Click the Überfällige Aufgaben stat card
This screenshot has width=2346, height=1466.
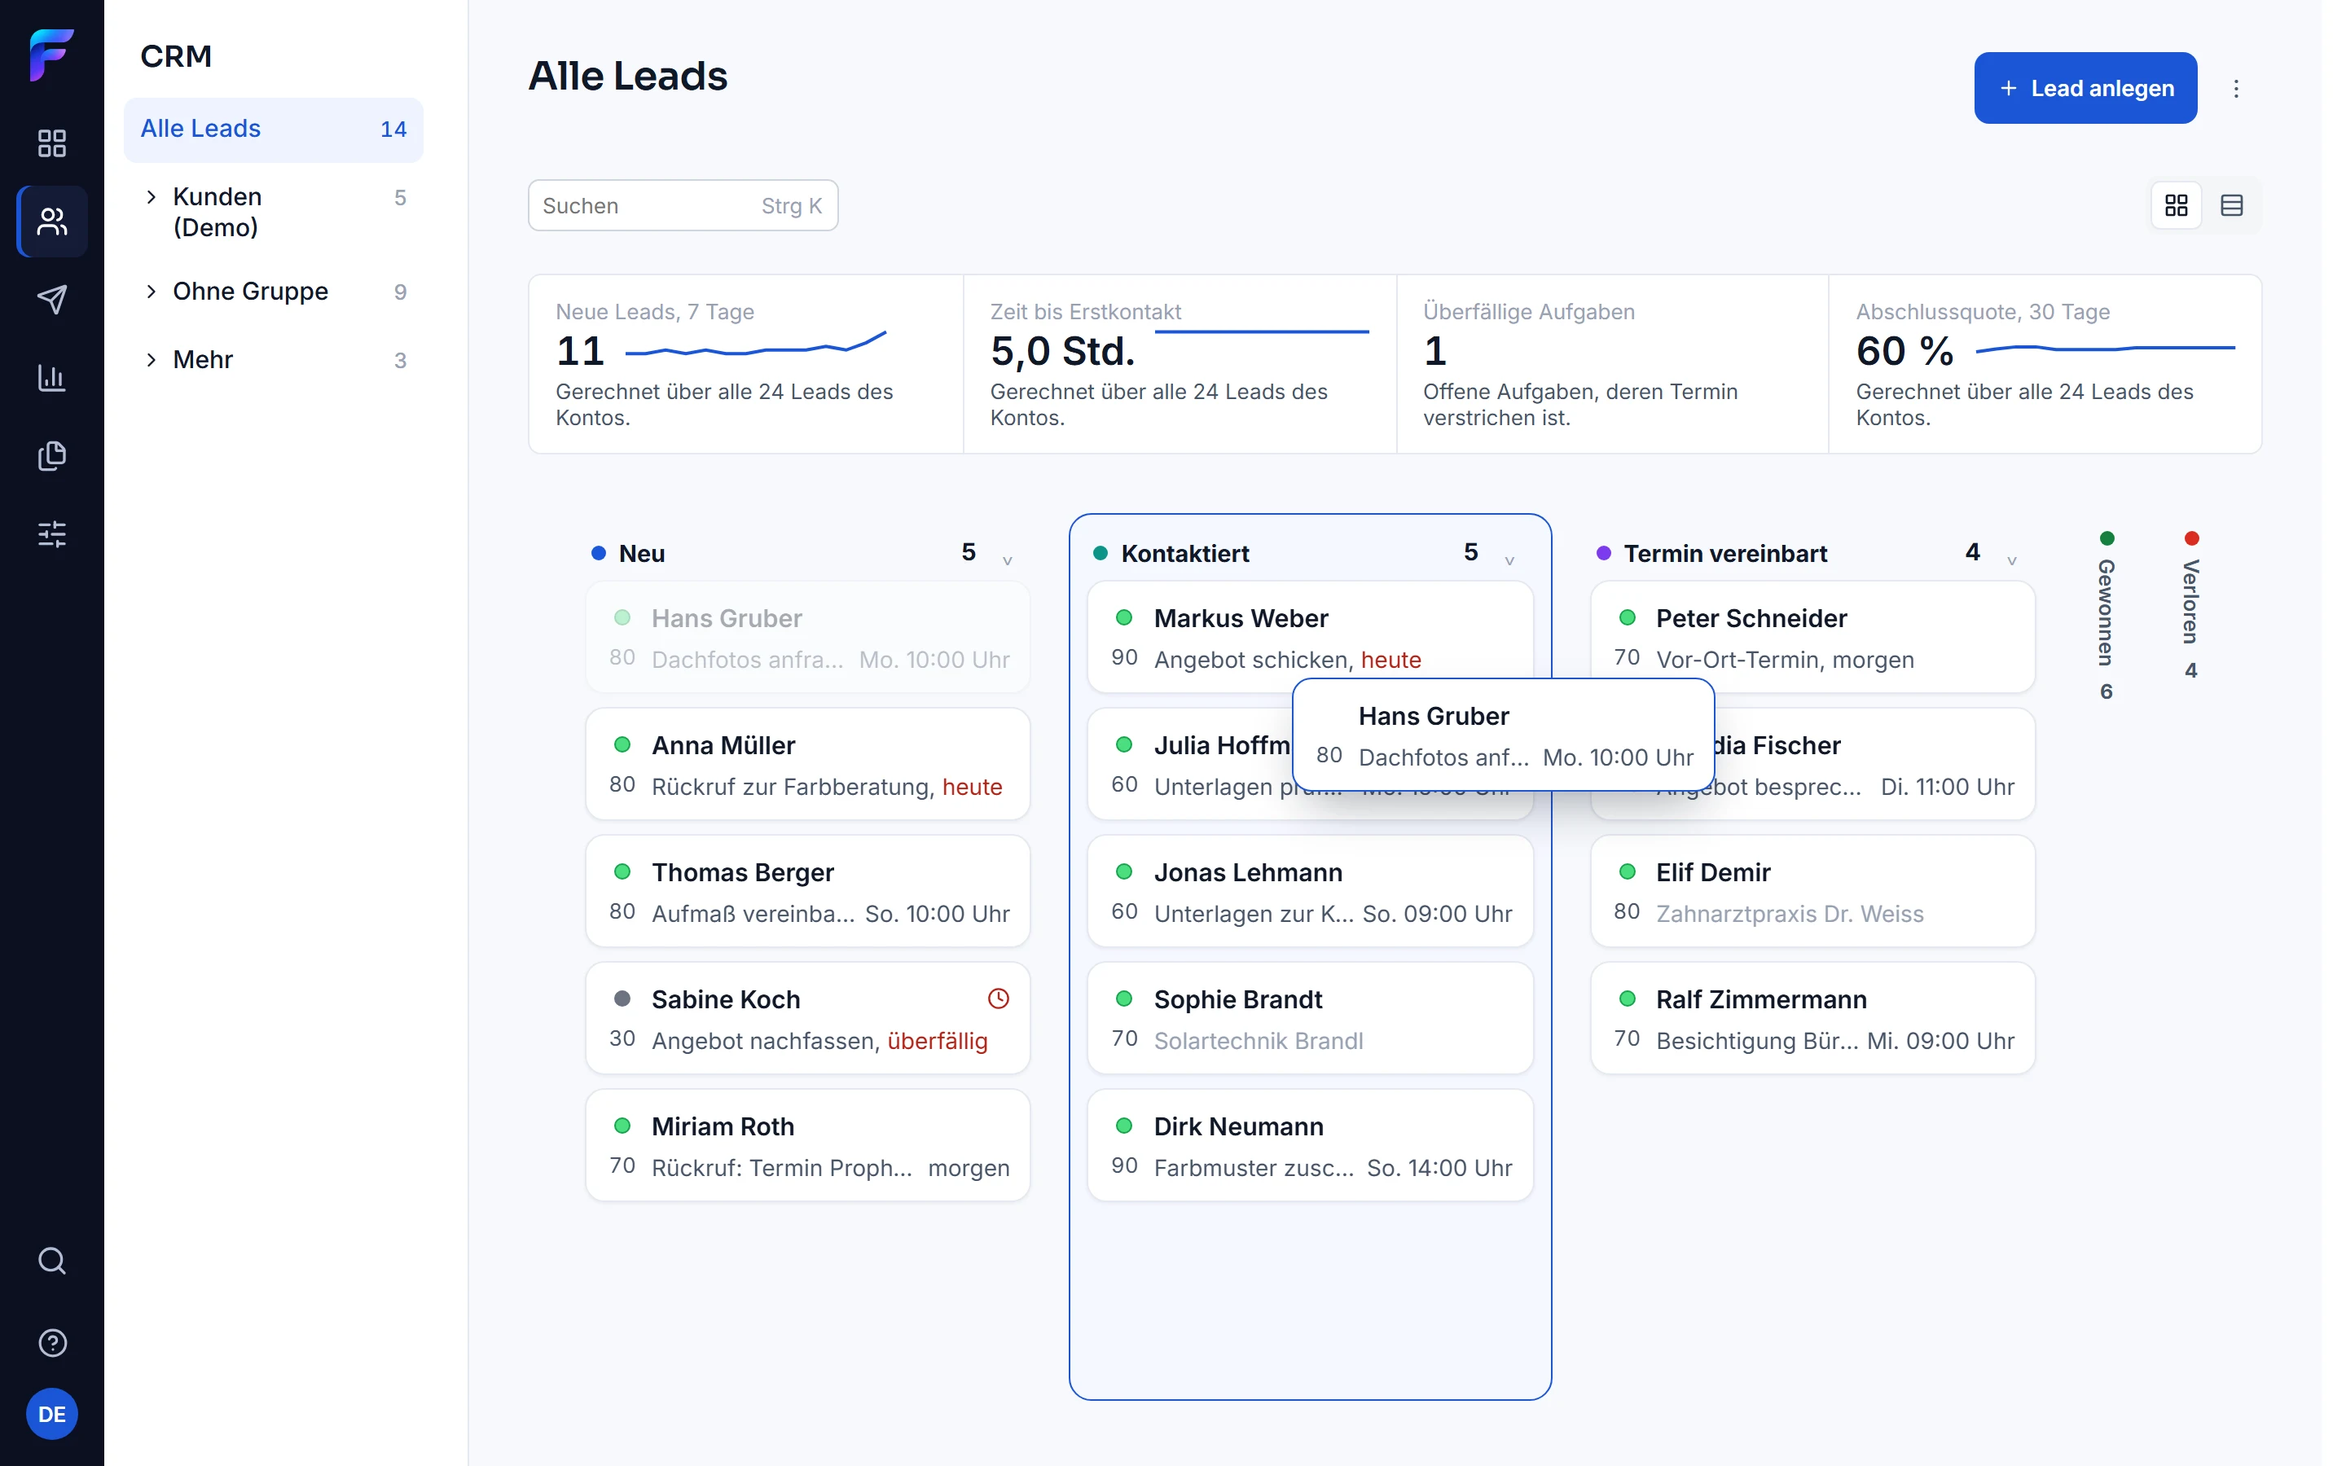pyautogui.click(x=1612, y=365)
